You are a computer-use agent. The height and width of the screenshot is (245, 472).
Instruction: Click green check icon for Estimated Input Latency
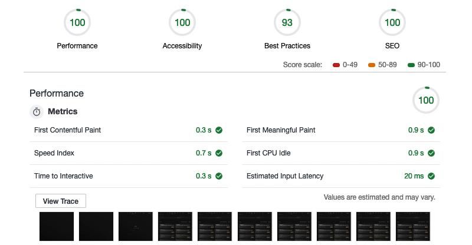[x=431, y=176]
